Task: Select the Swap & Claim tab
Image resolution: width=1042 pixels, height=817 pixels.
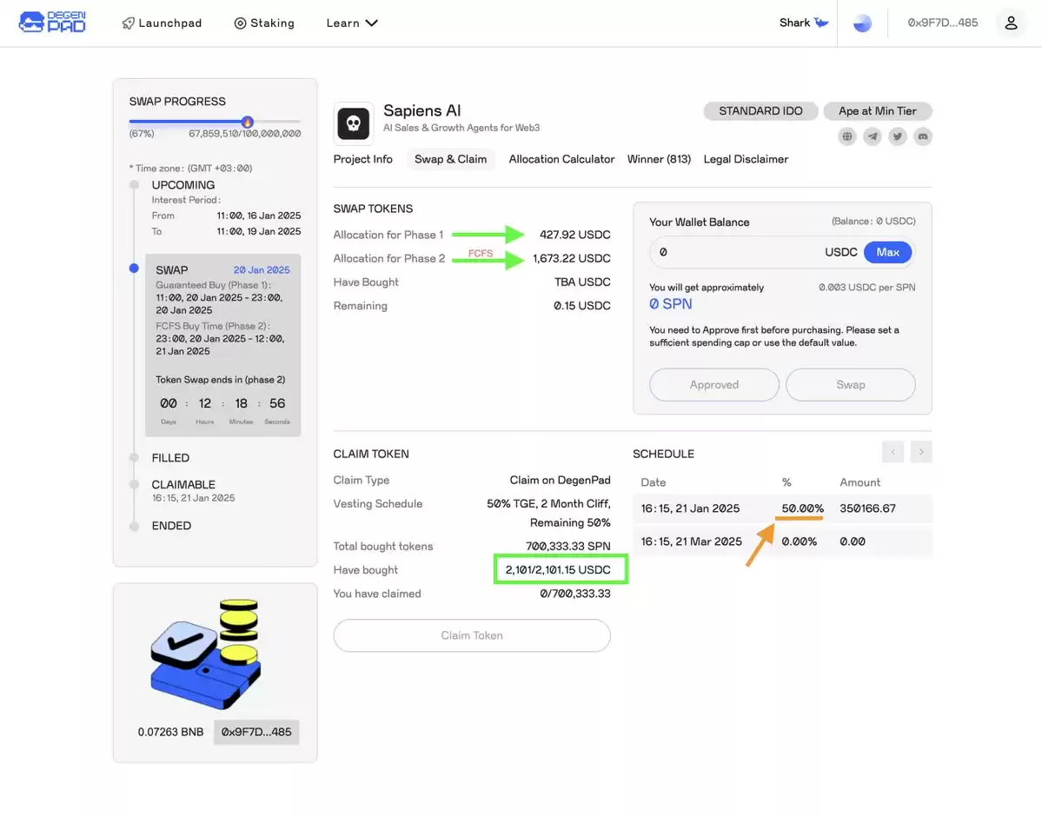Action: [450, 159]
